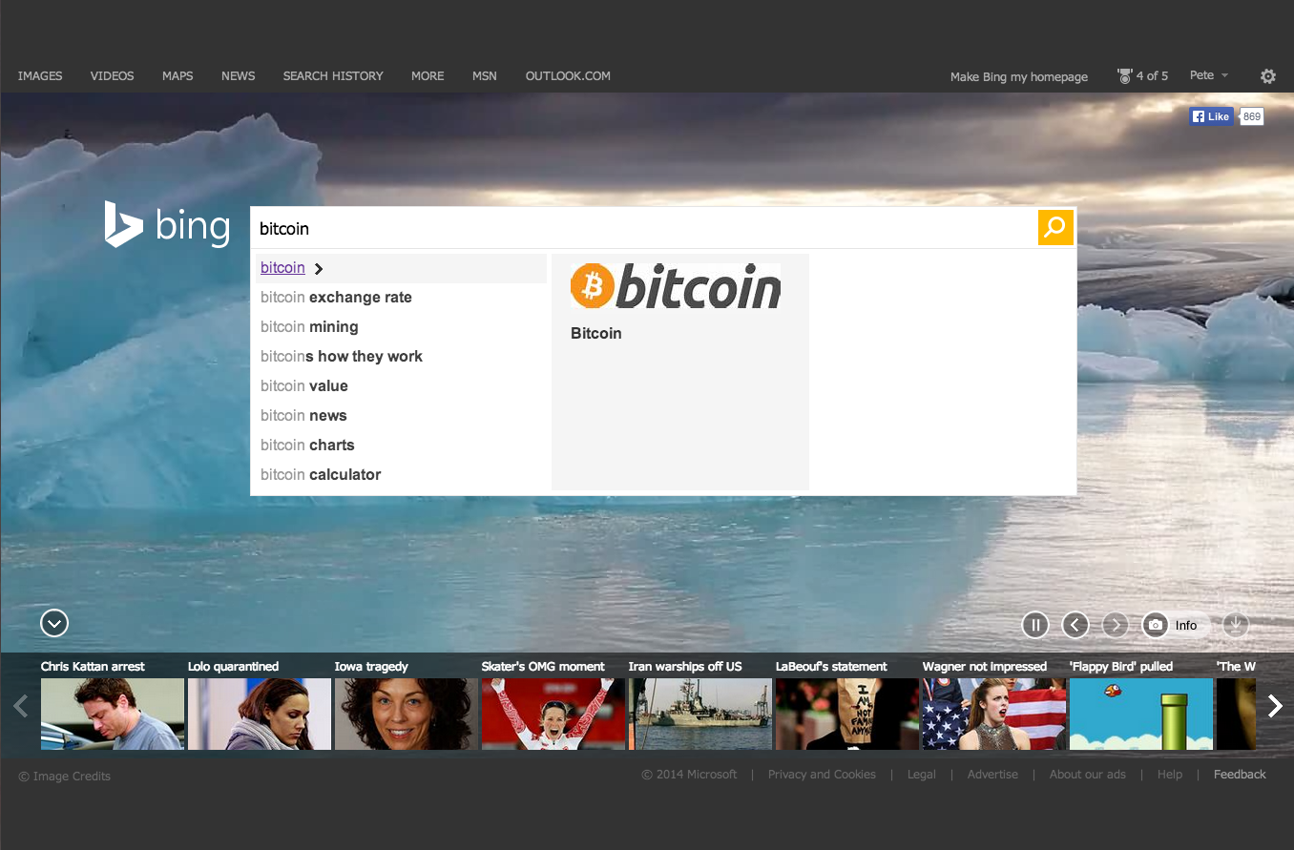The image size is (1294, 850).
Task: Open the Privacy and Cookies link
Action: point(822,775)
